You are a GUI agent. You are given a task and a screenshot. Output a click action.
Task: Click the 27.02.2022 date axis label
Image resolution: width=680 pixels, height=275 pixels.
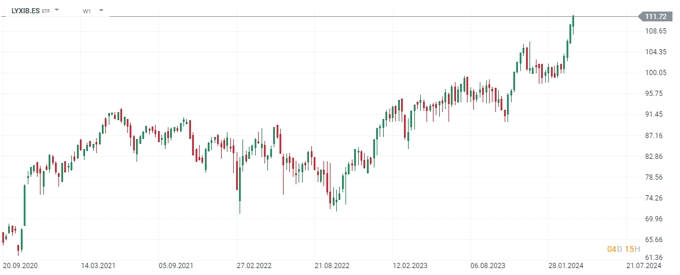pos(253,266)
